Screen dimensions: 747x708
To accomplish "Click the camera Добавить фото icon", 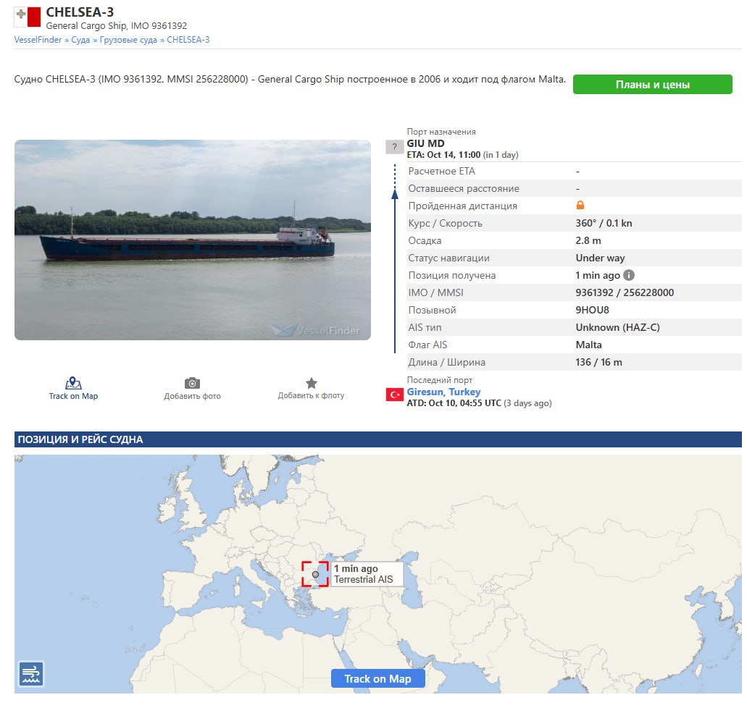I will (x=192, y=383).
